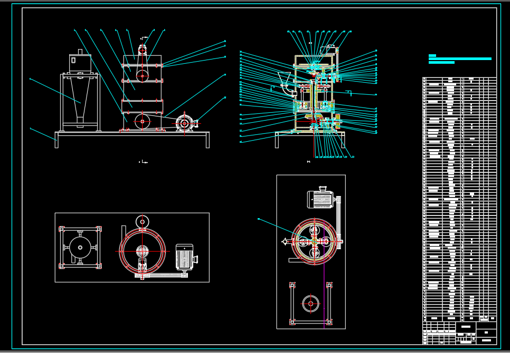Pick the small concentric circle in the lower right frame
510x353 pixels.
tap(310, 304)
